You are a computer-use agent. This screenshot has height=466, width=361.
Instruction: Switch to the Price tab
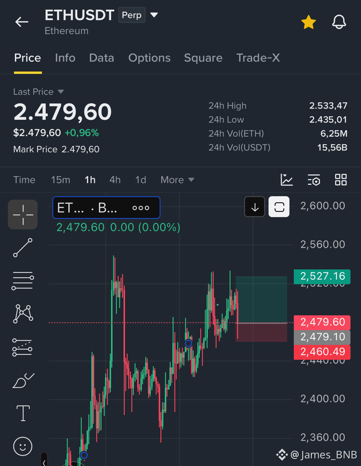click(27, 58)
